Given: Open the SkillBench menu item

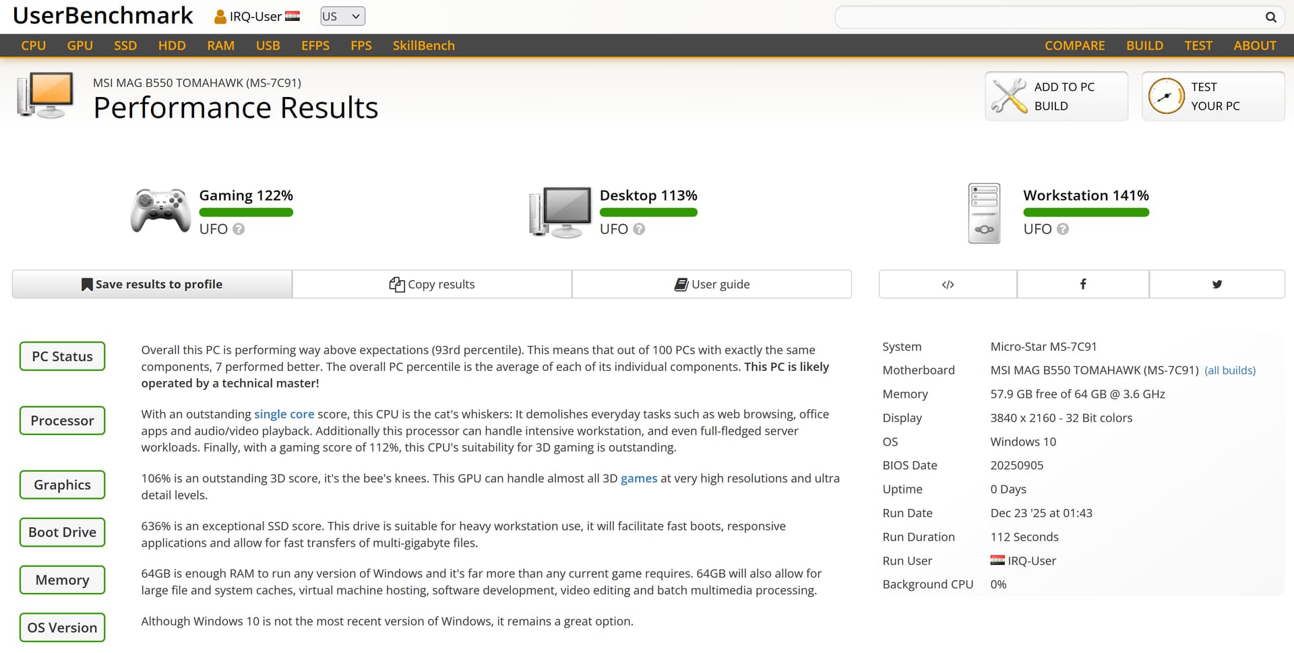Looking at the screenshot, I should (x=423, y=45).
